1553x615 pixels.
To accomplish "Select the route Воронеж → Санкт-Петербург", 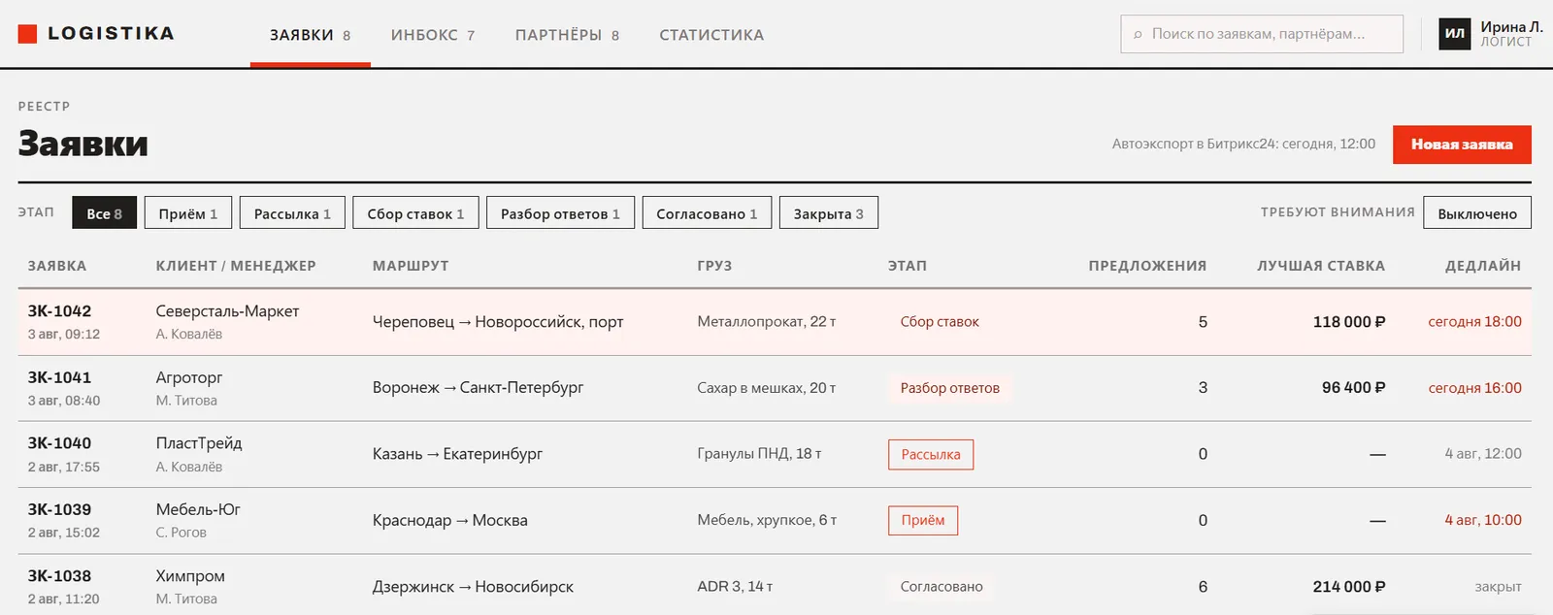I will pos(478,388).
